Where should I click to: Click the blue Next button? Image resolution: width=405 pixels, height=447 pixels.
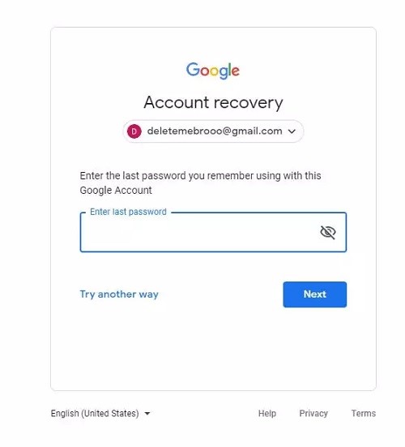tap(315, 294)
